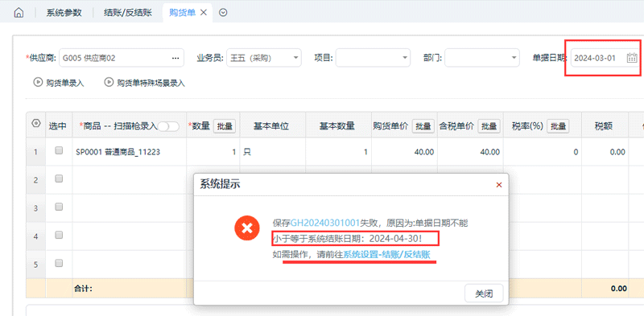The width and height of the screenshot is (644, 316).
Task: Click 批量 button for 购货单价 column
Action: tap(423, 126)
